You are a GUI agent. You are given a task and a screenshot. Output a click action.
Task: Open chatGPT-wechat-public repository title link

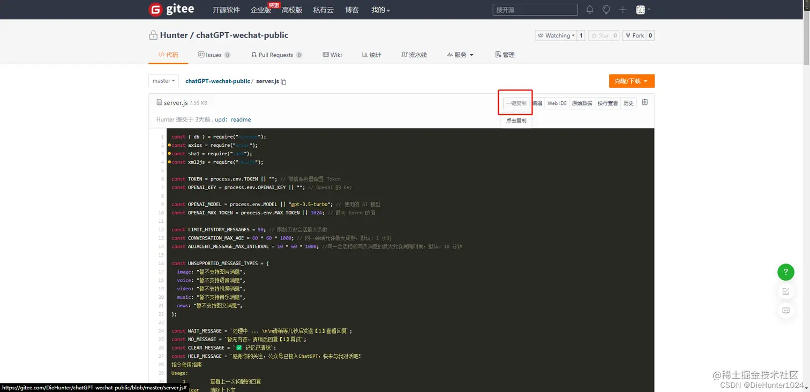click(242, 35)
